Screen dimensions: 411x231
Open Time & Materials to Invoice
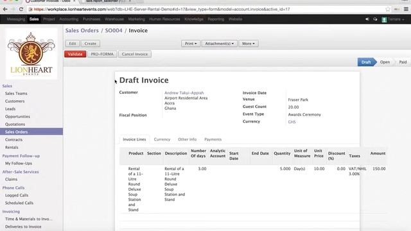point(28,219)
